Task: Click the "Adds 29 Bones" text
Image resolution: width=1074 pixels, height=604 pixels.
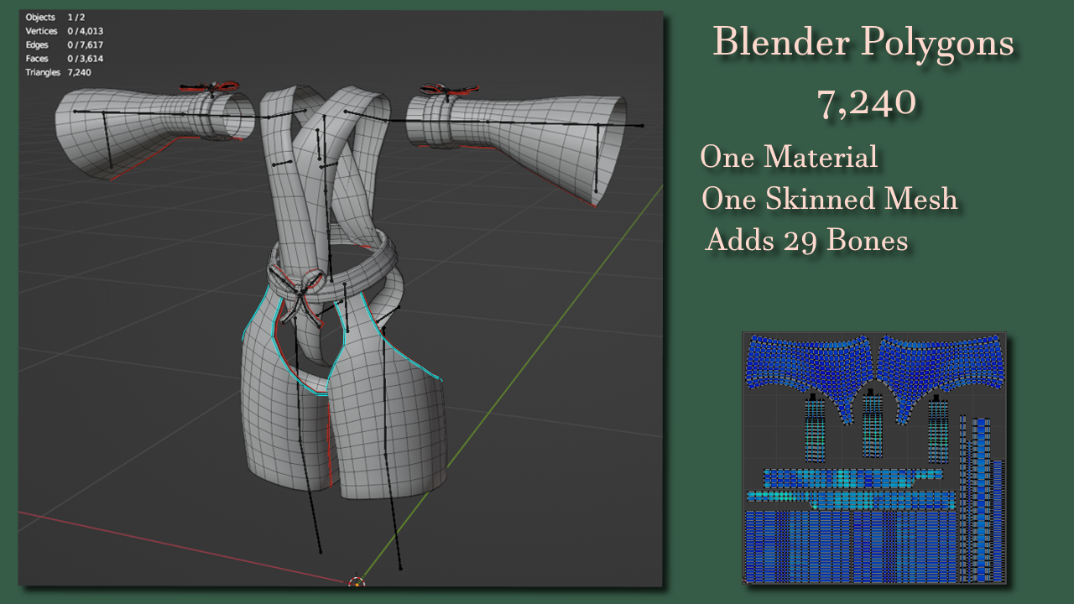Action: tap(806, 241)
